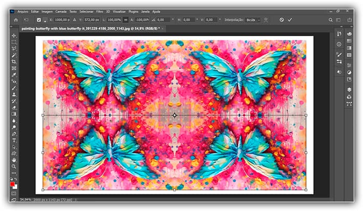Commit the transform with the checkmark
The height and width of the screenshot is (211, 363).
pos(290,20)
